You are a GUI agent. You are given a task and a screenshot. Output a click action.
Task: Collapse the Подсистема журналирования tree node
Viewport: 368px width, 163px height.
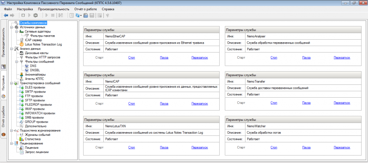pos(11,130)
